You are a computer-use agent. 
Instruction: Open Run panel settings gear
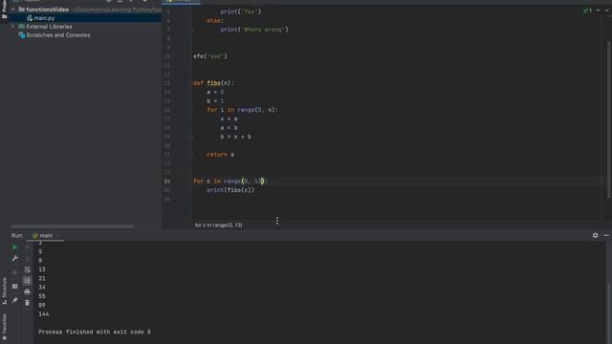(x=595, y=235)
